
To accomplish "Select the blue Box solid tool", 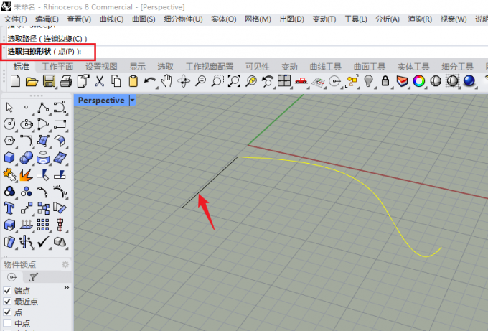I will (x=9, y=157).
